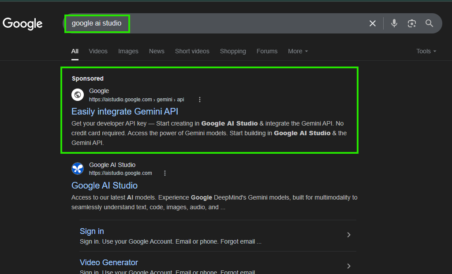Open 'Easily integrate Gemini API' sponsored link
This screenshot has width=452, height=274.
(125, 111)
